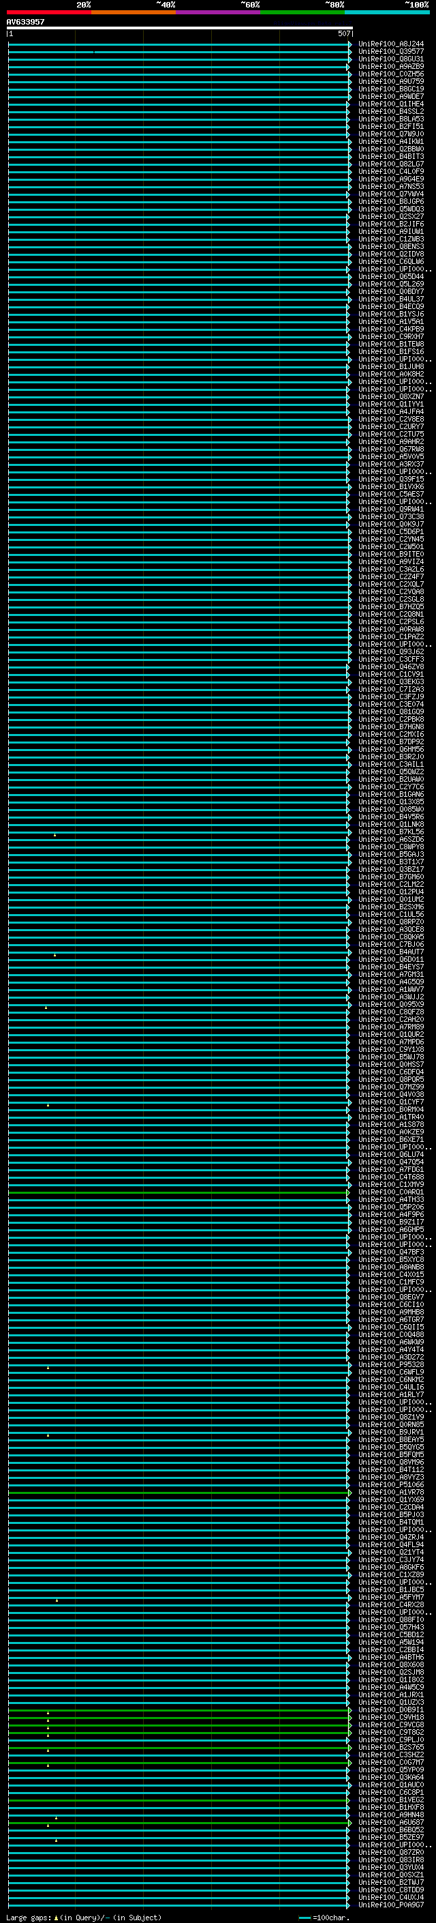
Task: Click the red ~20% identity legend bar
Action: pyautogui.click(x=48, y=12)
